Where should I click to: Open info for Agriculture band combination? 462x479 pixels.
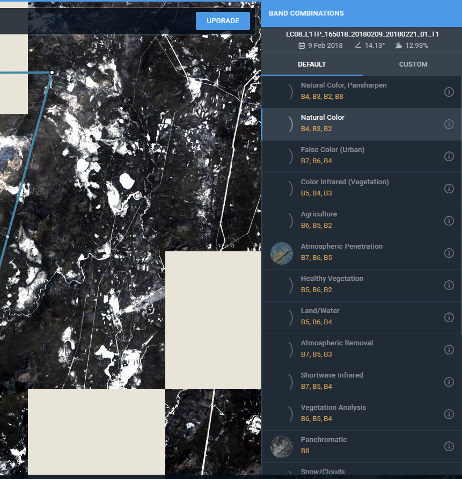click(x=449, y=221)
